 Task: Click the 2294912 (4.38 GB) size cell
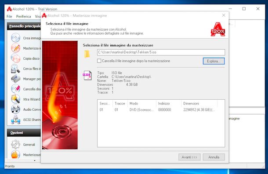coord(199,110)
